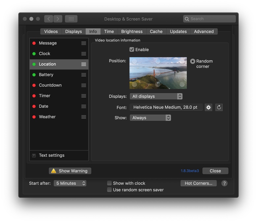257x222 pixels.
Task: Enable Show with clock checkbox
Action: click(x=109, y=183)
